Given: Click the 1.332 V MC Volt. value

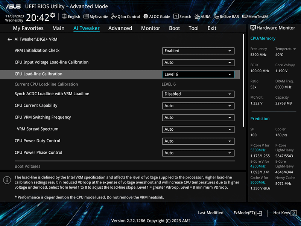Looking at the screenshot, I should tap(256, 103).
